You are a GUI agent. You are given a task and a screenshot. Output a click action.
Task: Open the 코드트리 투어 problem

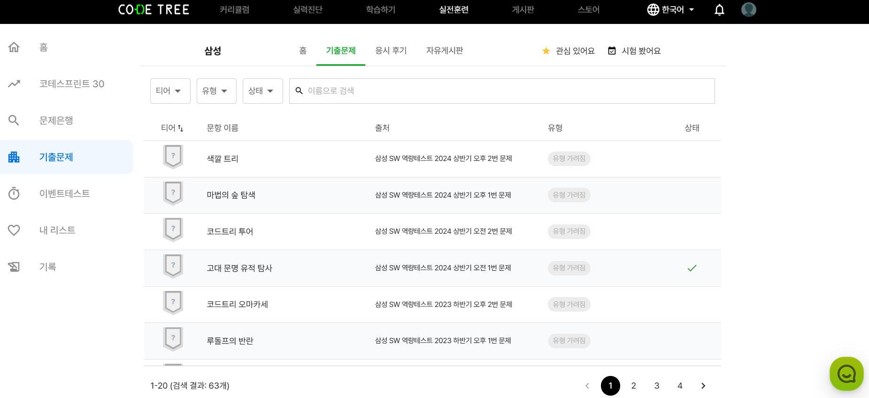(x=230, y=231)
